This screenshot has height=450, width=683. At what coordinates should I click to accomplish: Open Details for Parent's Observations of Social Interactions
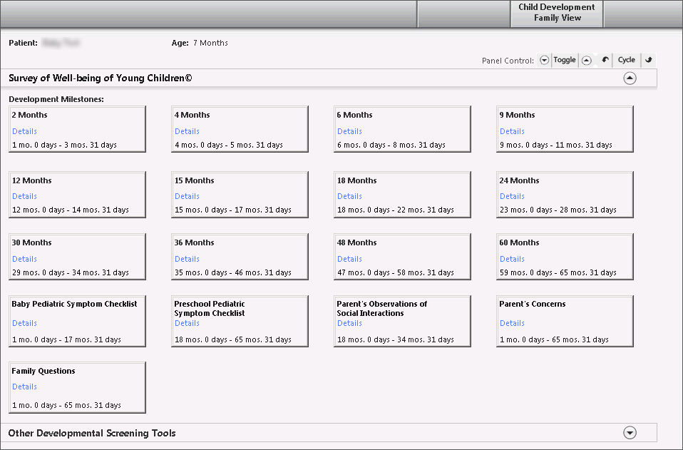(349, 323)
